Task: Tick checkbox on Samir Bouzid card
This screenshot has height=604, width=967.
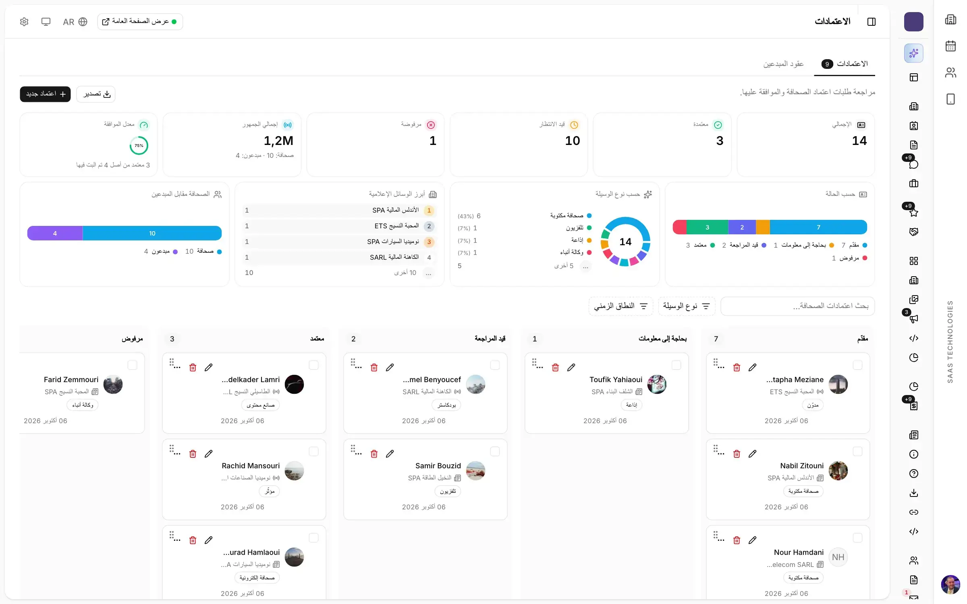Action: tap(495, 451)
